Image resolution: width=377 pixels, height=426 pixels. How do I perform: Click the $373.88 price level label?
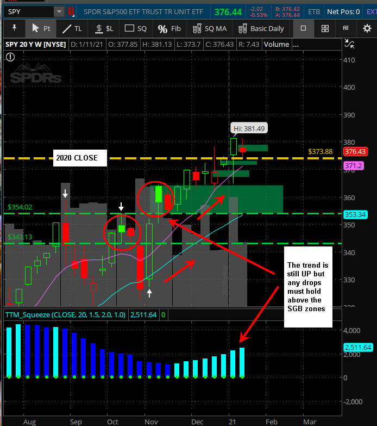pos(321,152)
